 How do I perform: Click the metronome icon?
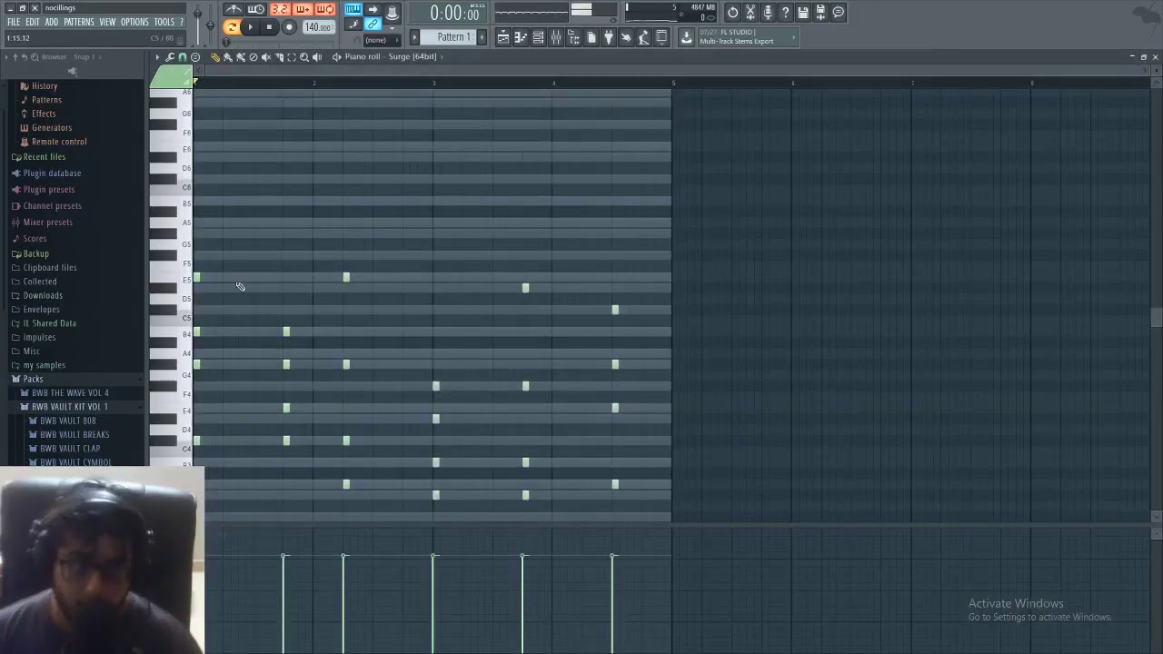pyautogui.click(x=234, y=10)
